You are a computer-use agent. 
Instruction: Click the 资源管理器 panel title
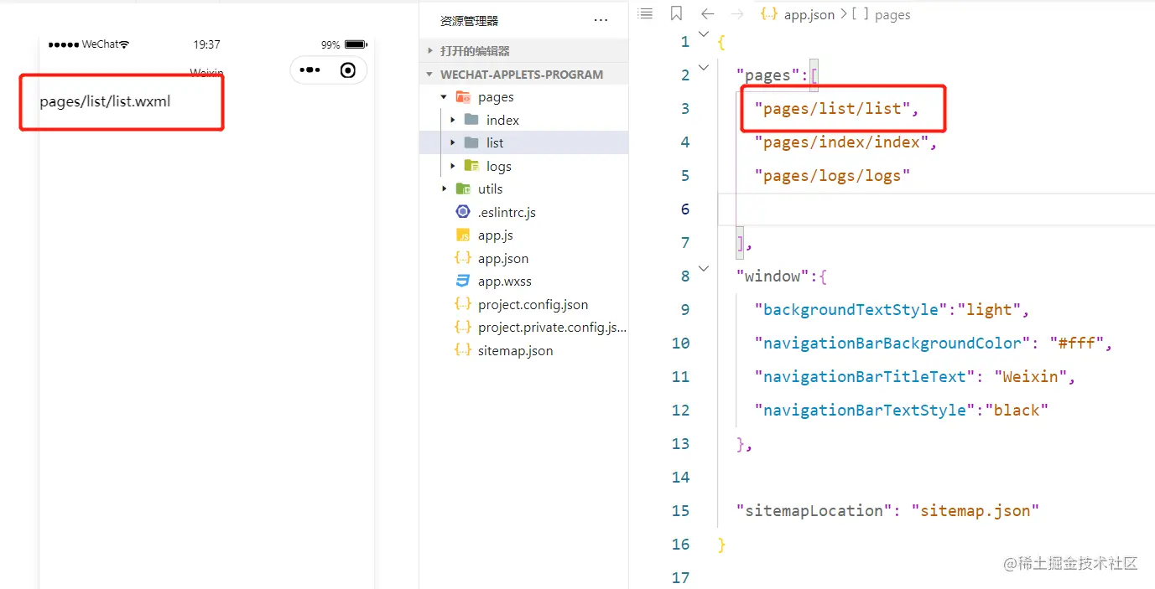(x=469, y=20)
